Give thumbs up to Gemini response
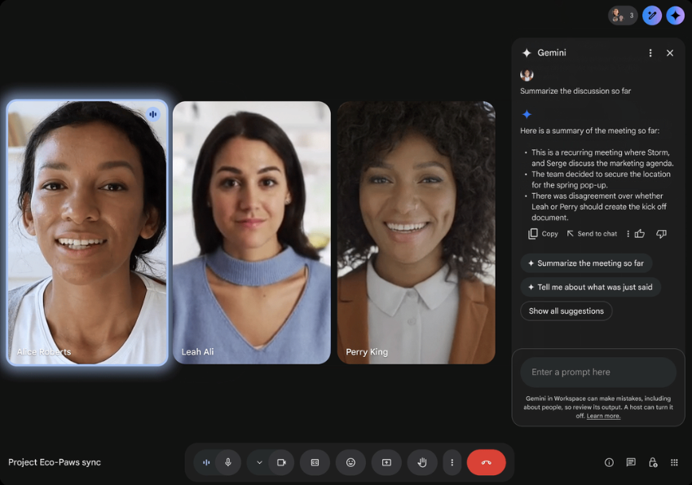Screen dimensions: 692x485 (640, 234)
